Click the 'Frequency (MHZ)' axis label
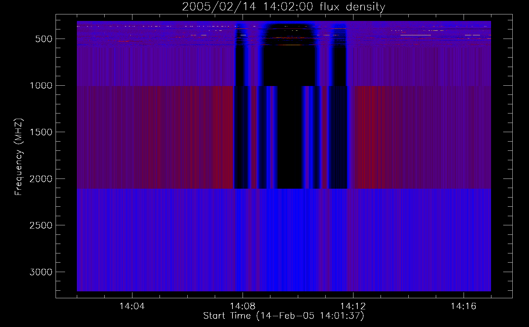Image resolution: width=529 pixels, height=327 pixels. tap(19, 157)
